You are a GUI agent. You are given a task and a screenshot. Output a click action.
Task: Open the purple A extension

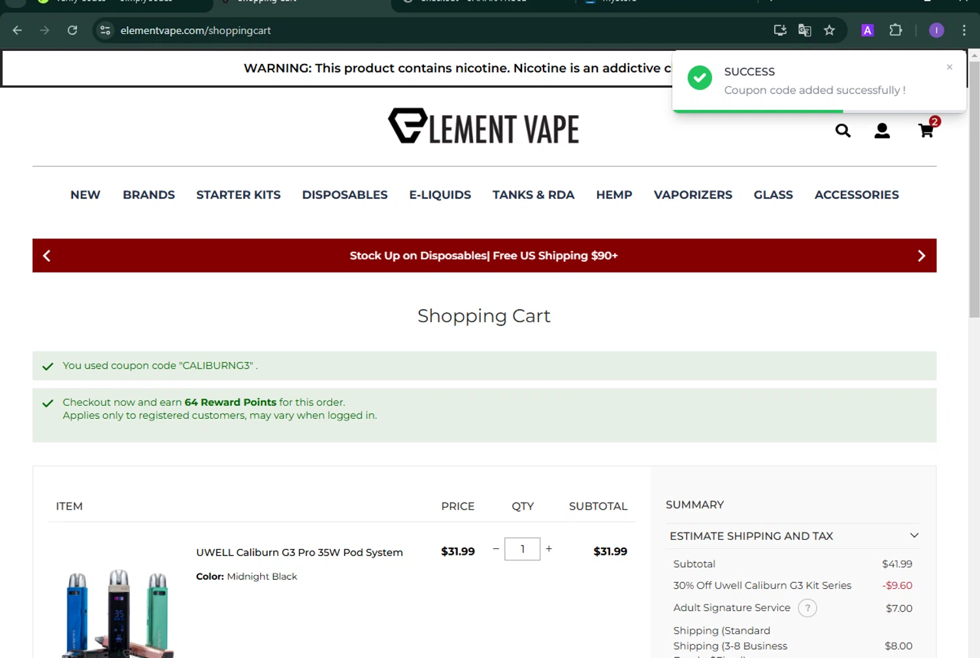click(x=868, y=30)
